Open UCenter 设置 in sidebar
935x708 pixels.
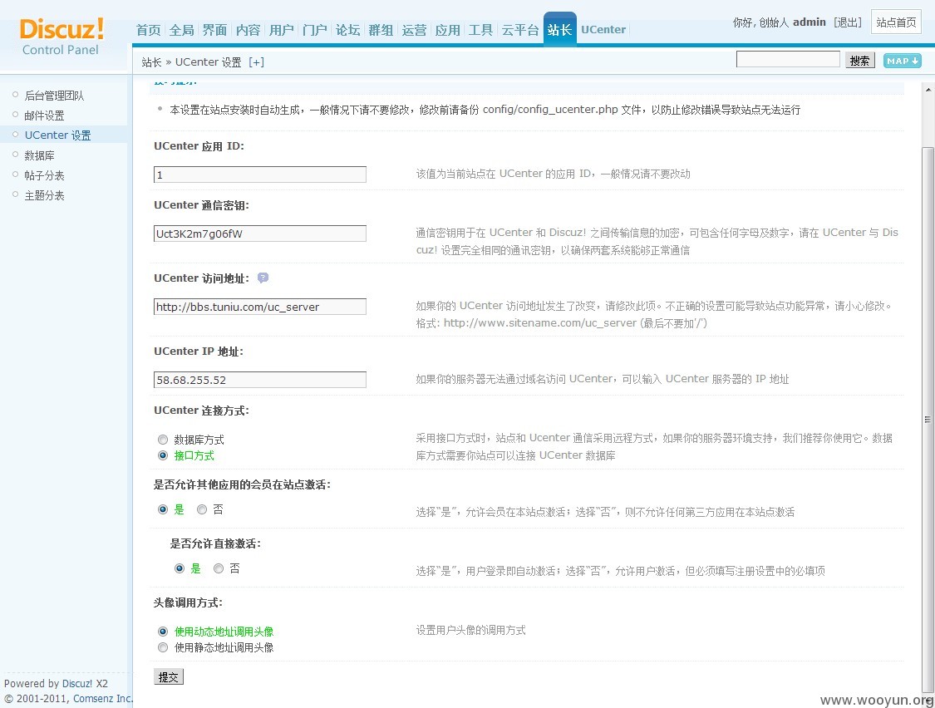58,135
